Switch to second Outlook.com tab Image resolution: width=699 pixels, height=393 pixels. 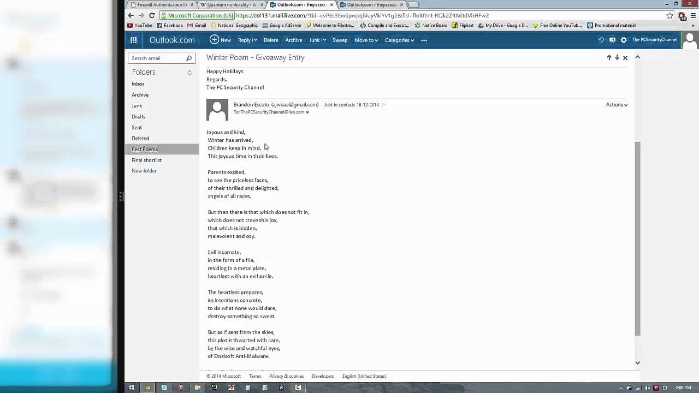(371, 4)
